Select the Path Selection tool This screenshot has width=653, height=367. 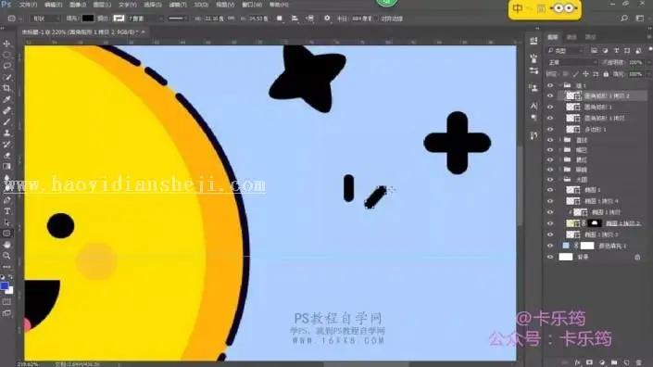coord(6,222)
